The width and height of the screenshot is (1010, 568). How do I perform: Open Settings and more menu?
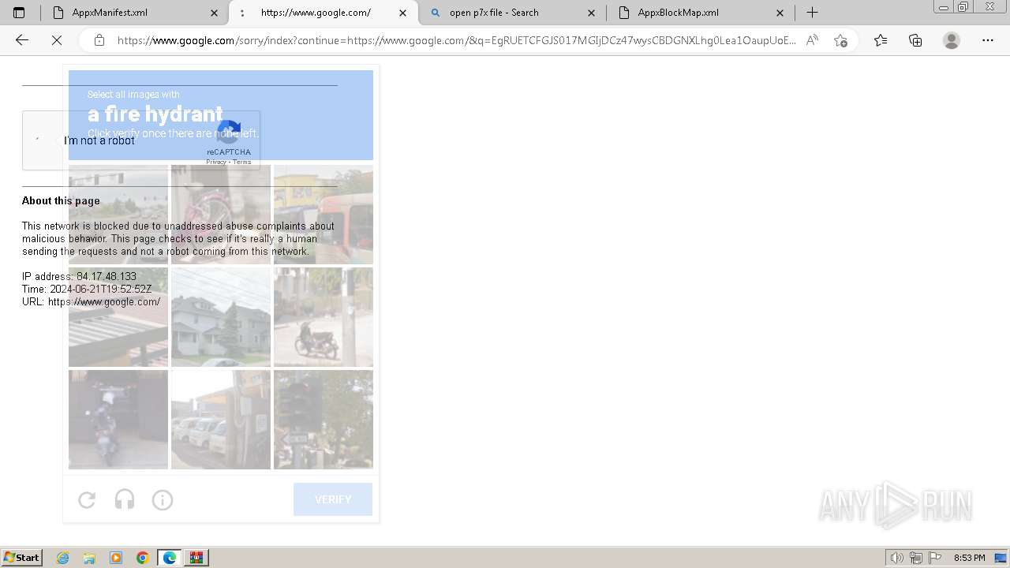pos(988,40)
